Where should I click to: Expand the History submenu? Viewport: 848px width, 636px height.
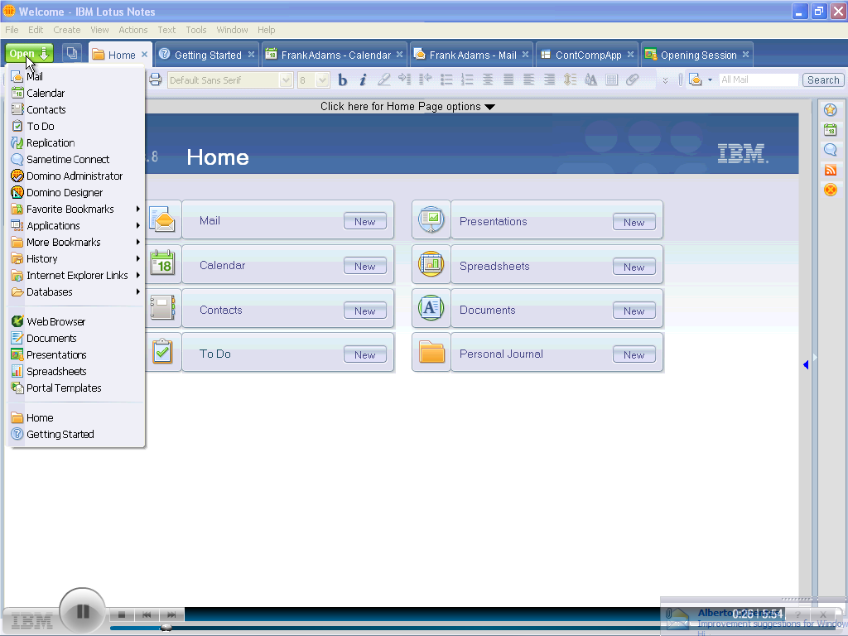click(75, 259)
